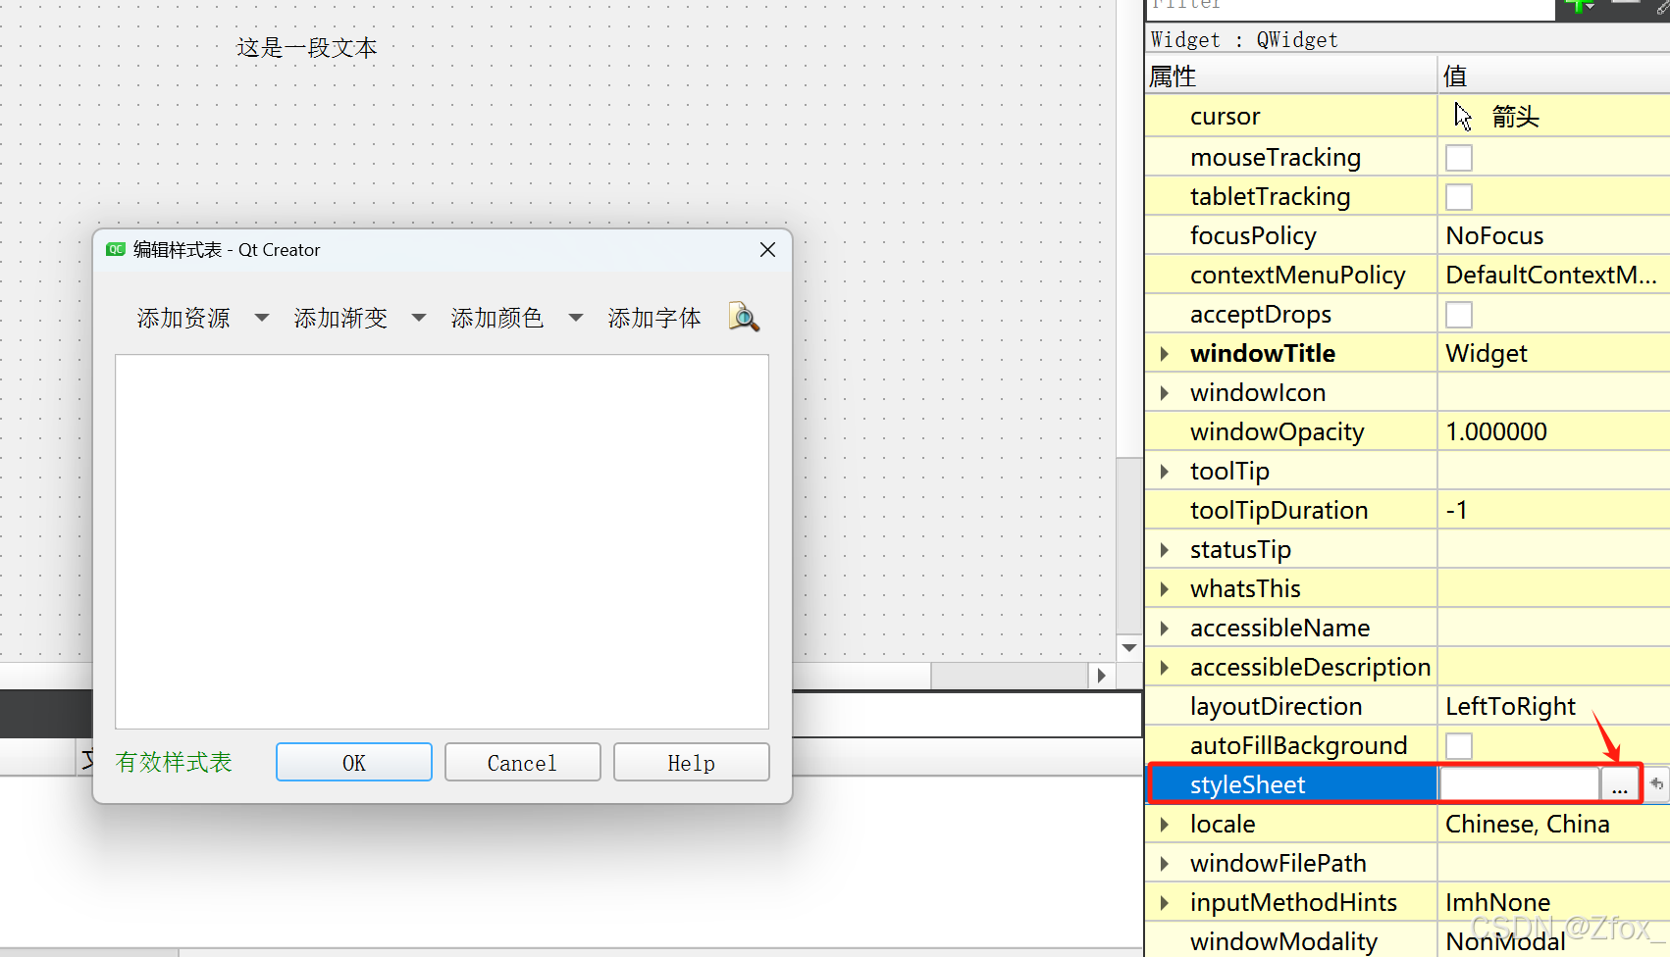
Task: Confirm the style sheet with OK
Action: click(354, 762)
